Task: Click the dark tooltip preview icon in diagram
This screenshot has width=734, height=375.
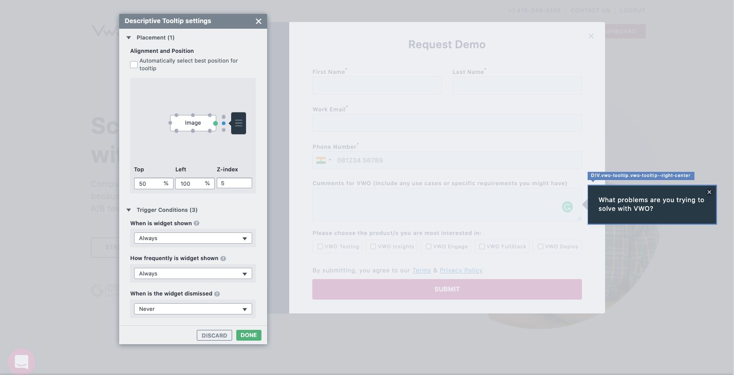Action: coord(238,123)
